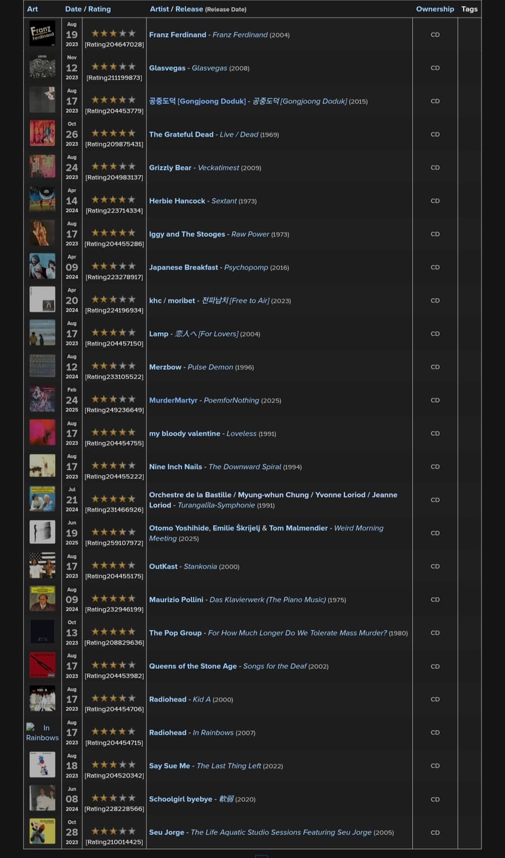Image resolution: width=505 pixels, height=858 pixels.
Task: Open Lamp artist link
Action: point(159,333)
